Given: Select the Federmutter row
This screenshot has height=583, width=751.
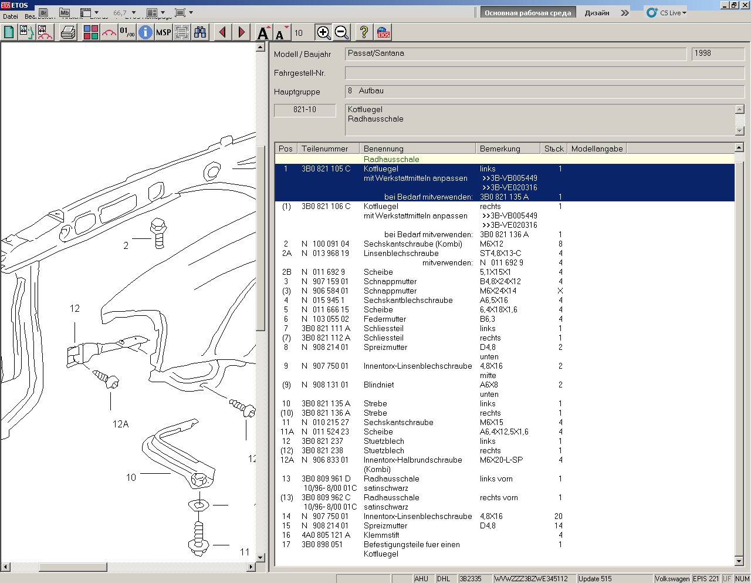Looking at the screenshot, I should click(x=505, y=319).
